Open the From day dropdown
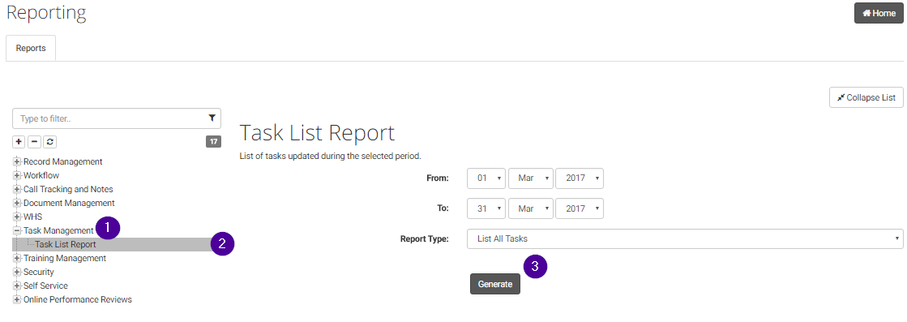 486,178
